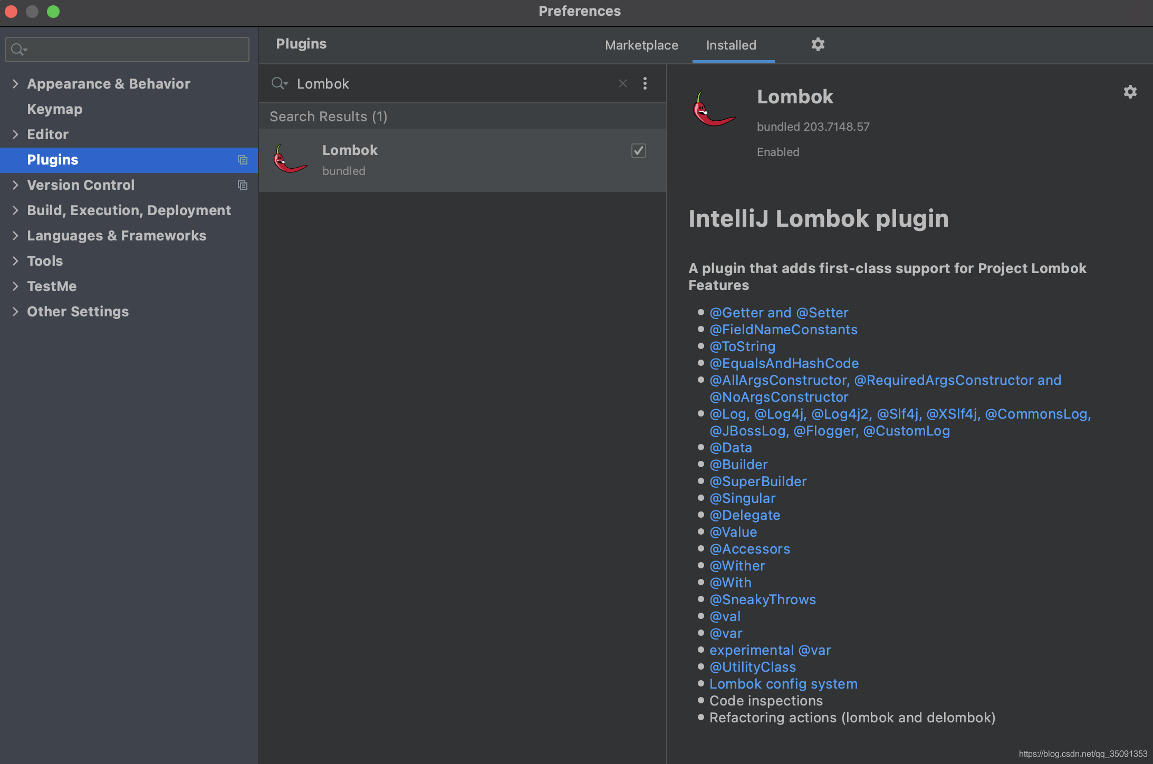Expand the Other Settings section
This screenshot has width=1153, height=764.
click(x=15, y=311)
